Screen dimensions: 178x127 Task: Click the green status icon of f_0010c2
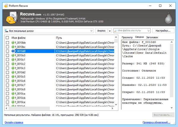[13, 64]
